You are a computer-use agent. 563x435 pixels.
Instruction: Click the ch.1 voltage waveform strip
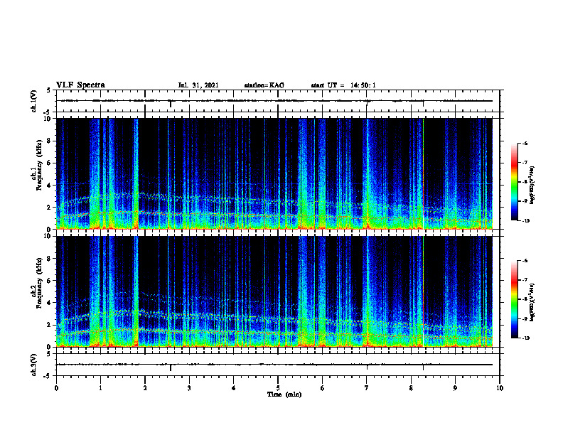coord(278,101)
